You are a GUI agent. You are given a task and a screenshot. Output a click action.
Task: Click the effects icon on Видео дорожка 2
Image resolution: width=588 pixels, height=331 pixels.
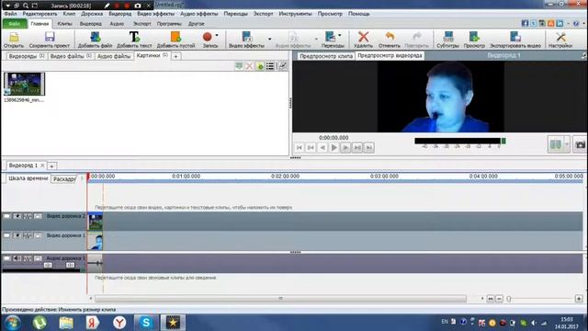[28, 216]
